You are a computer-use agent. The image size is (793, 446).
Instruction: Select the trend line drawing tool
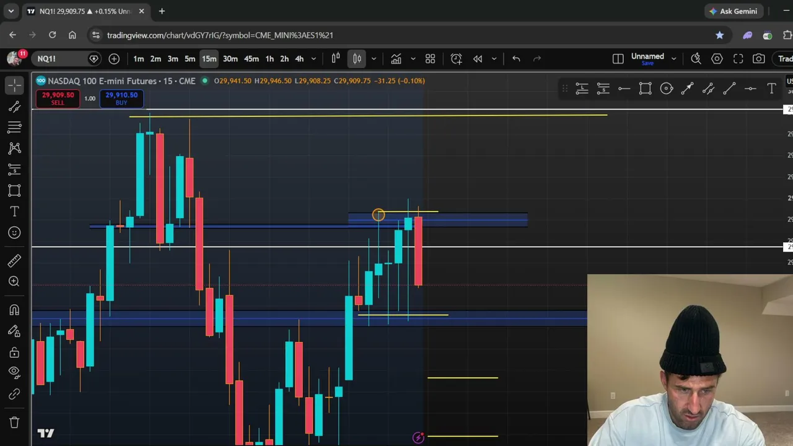(x=14, y=106)
